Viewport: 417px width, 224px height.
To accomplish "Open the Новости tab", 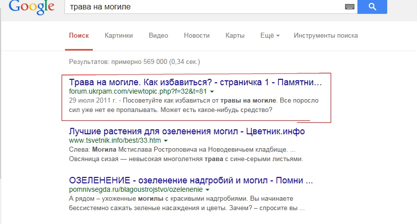I will pos(197,36).
